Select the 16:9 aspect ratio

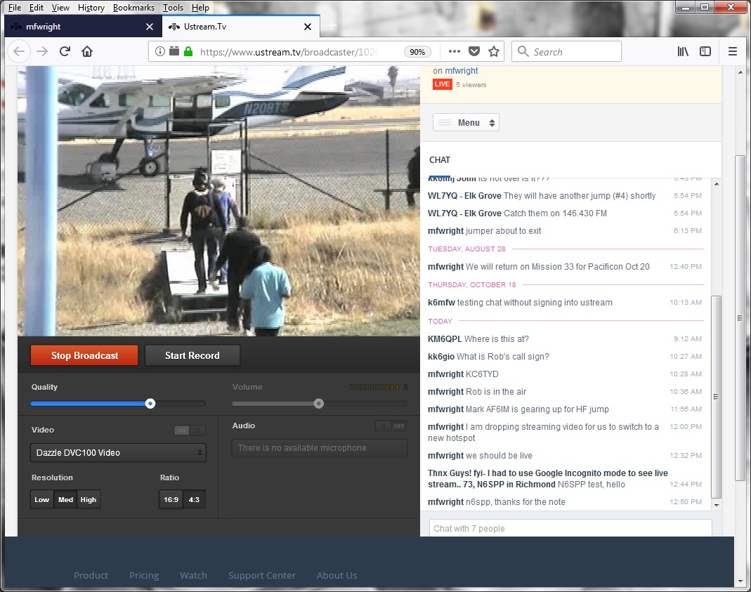(x=171, y=499)
